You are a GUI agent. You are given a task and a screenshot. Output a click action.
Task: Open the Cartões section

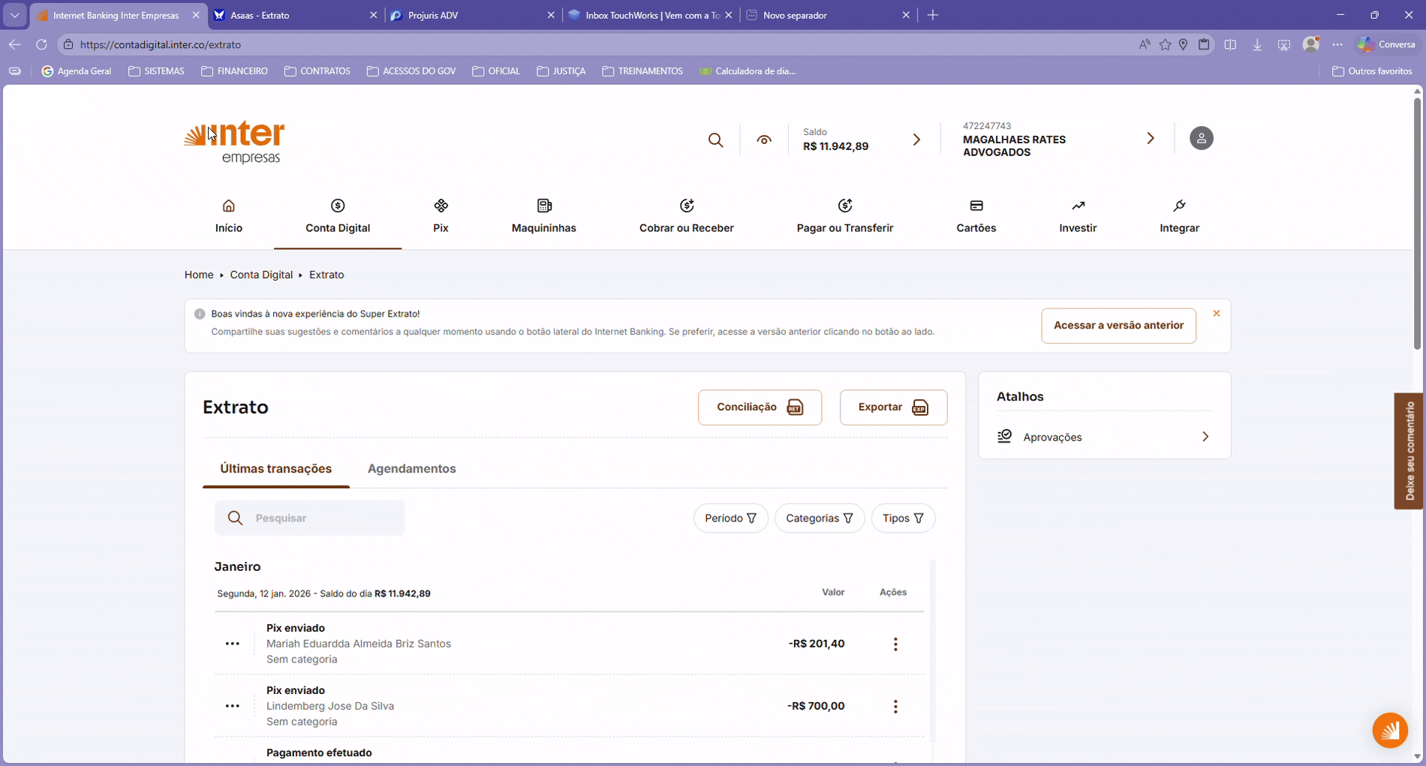pyautogui.click(x=976, y=216)
